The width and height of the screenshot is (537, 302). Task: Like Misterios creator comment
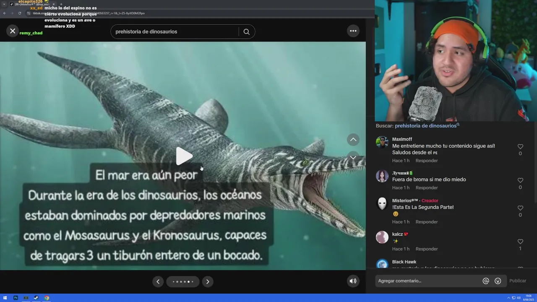click(x=520, y=208)
